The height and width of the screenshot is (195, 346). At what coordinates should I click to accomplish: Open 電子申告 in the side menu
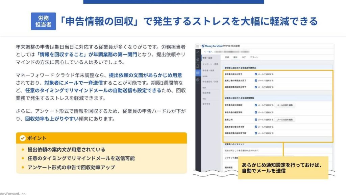coord(206,104)
